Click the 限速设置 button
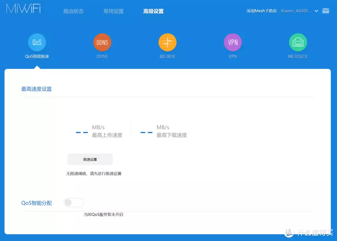 (90, 159)
